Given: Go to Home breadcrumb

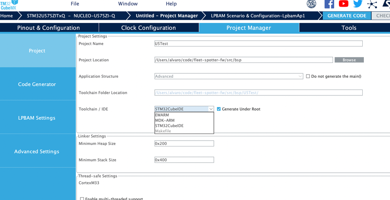Looking at the screenshot, I should tap(7, 16).
